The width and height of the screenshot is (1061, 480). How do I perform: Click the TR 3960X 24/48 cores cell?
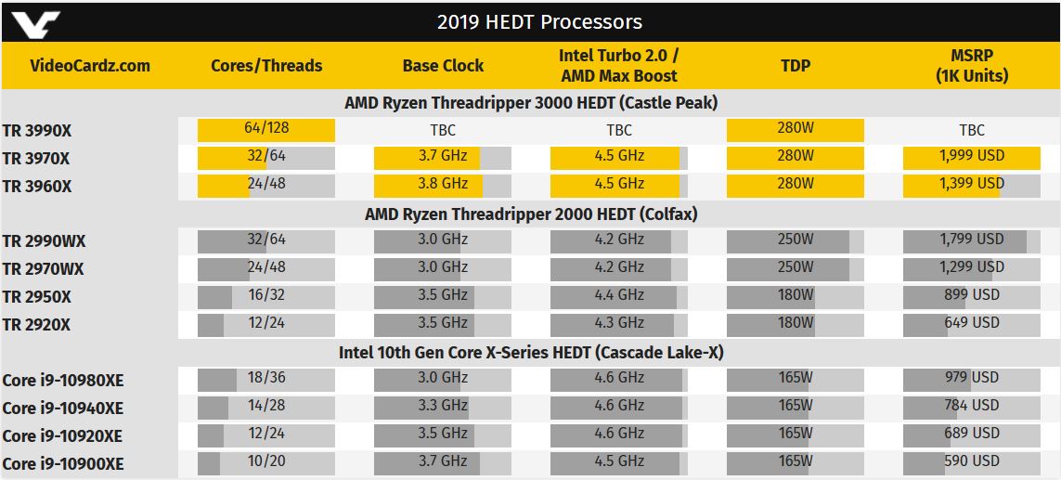coord(266,186)
